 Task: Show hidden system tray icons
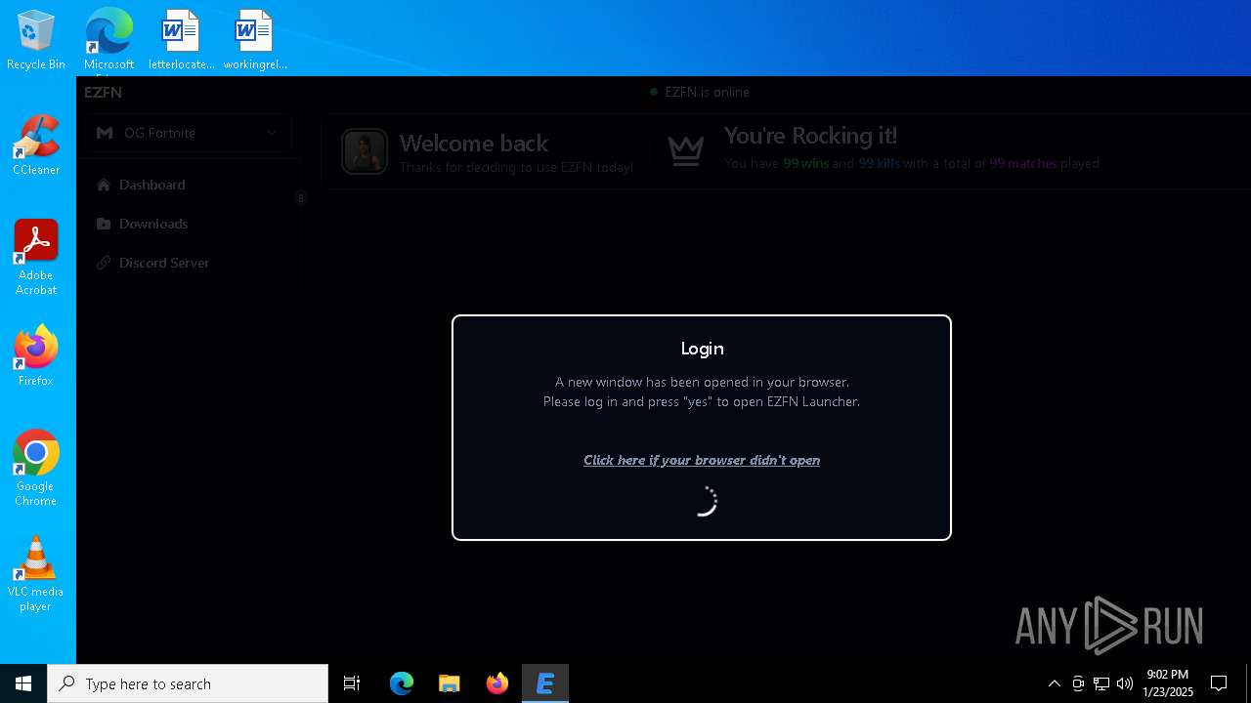(1054, 683)
